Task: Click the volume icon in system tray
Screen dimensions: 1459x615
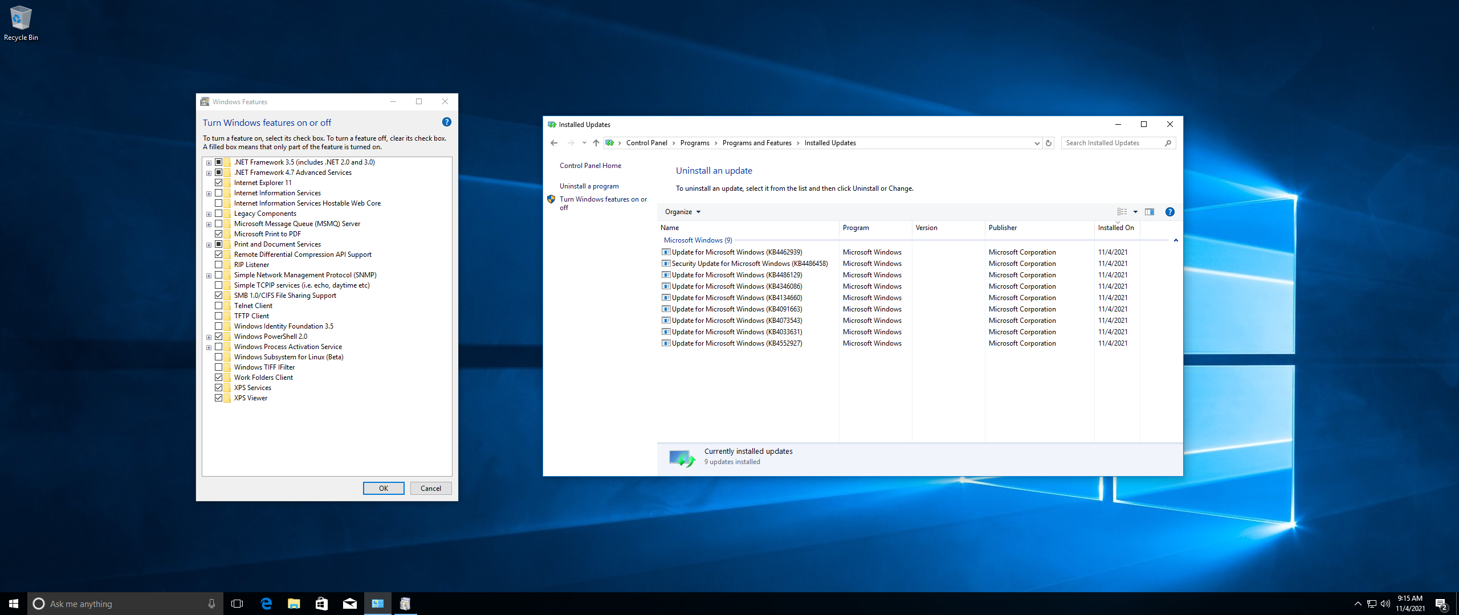Action: tap(1385, 604)
